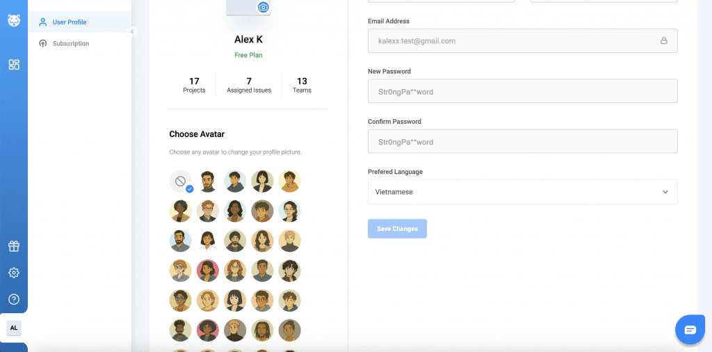
Task: Click the bear logo icon in sidebar
Action: (x=14, y=21)
